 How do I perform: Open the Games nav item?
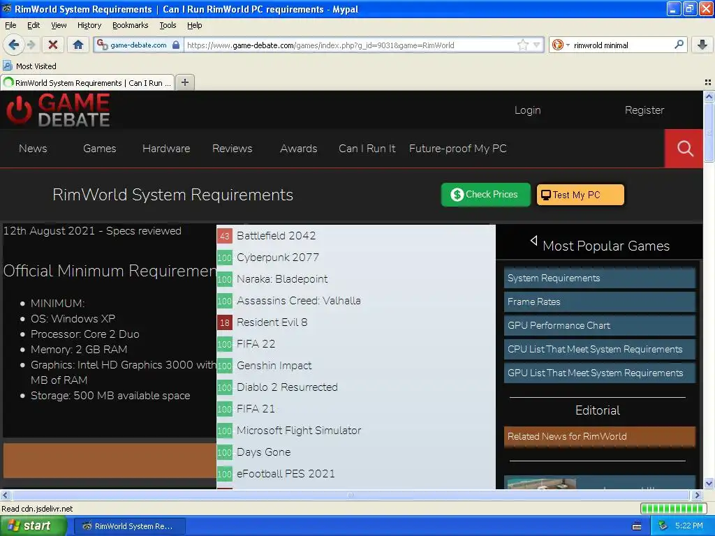[99, 149]
